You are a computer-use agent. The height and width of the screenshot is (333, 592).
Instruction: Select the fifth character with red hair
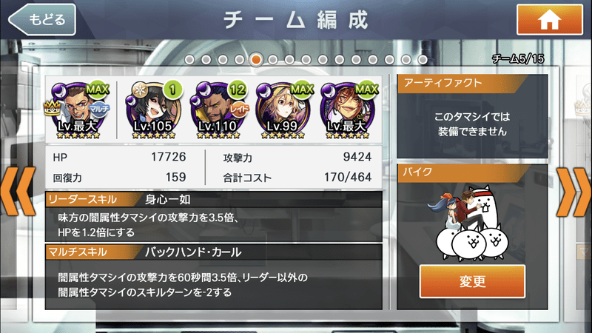click(348, 110)
